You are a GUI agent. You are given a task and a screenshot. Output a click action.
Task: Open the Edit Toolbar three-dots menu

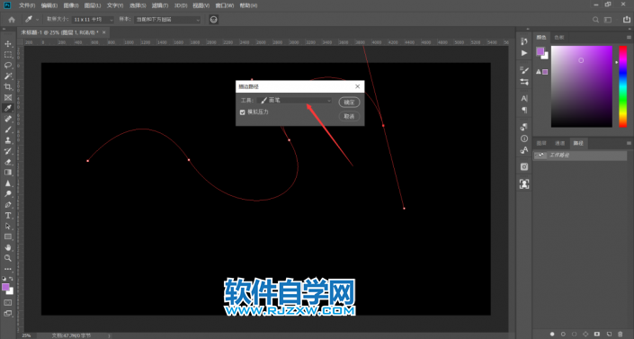(8, 269)
